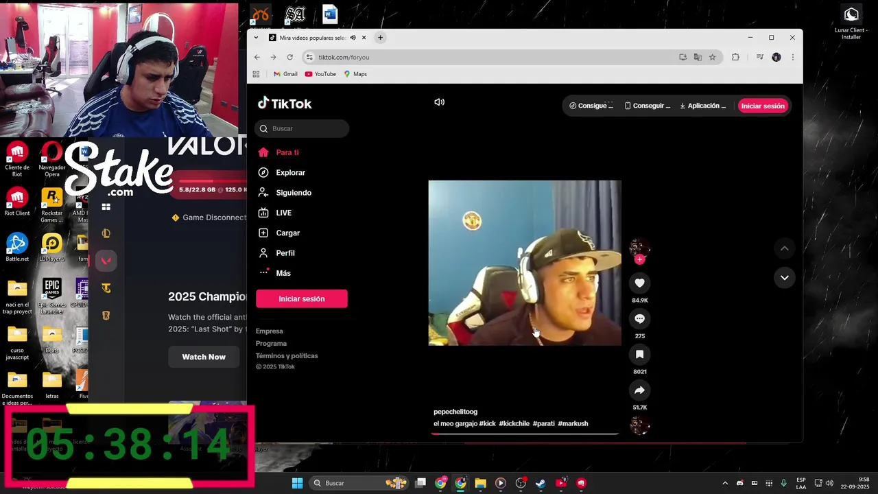Open the Chrome profile avatar
Image resolution: width=878 pixels, height=494 pixels.
(x=776, y=57)
